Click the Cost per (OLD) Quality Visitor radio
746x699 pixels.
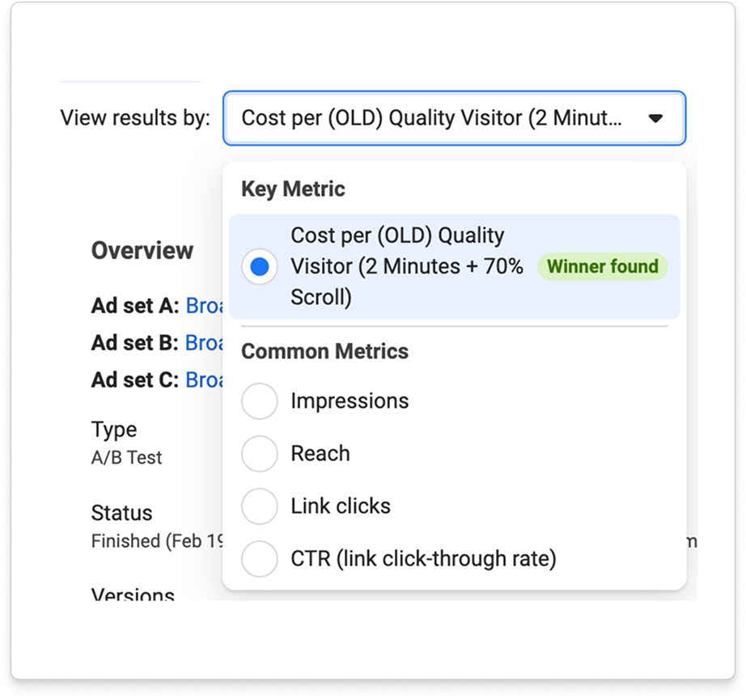click(x=259, y=266)
